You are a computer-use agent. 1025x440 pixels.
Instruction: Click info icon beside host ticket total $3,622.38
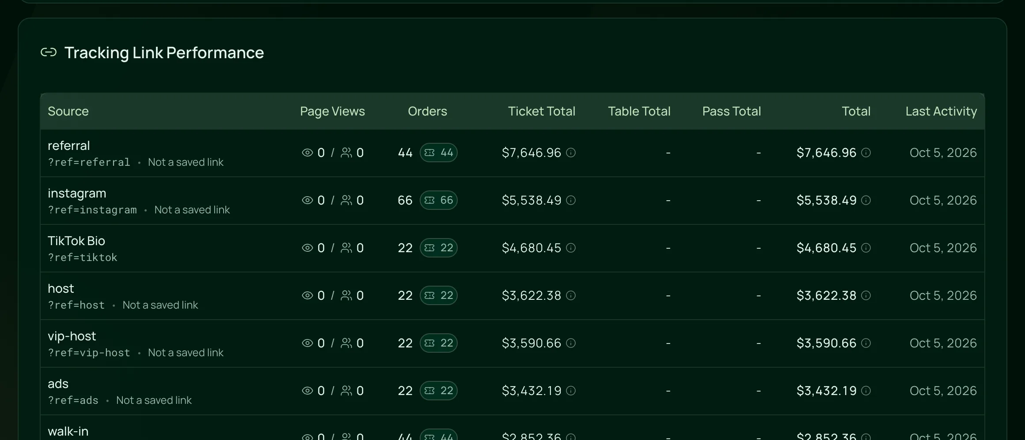pyautogui.click(x=571, y=295)
